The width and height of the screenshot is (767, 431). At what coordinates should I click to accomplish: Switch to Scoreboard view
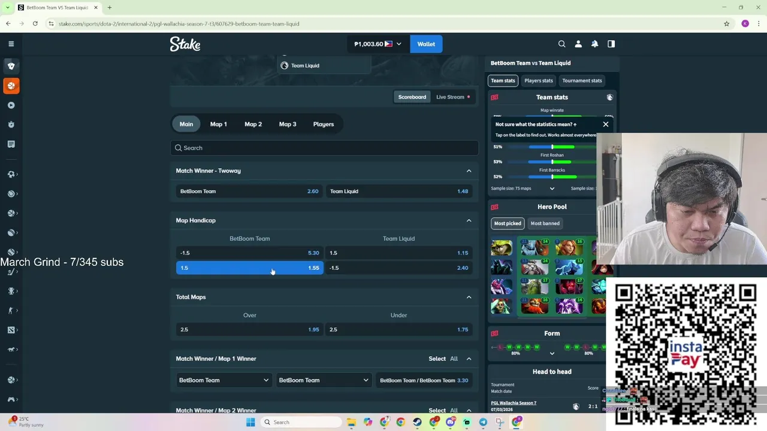click(x=412, y=97)
